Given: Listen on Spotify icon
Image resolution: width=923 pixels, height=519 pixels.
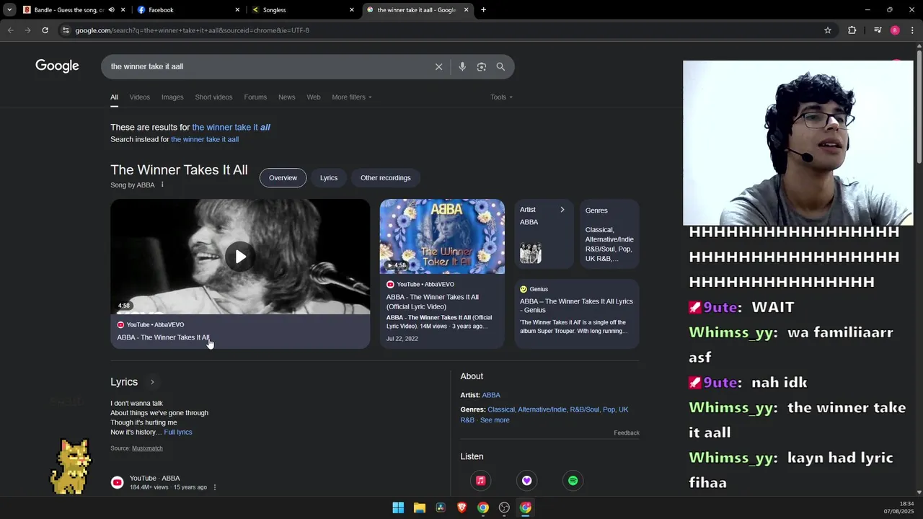Looking at the screenshot, I should point(573,481).
